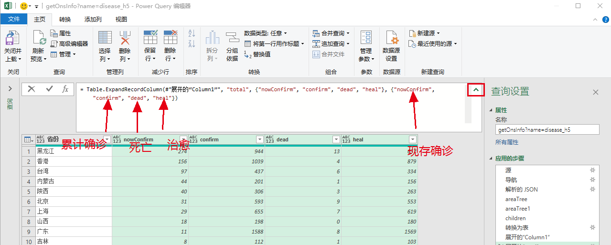
Task: Click the 关闭并上载 (Close & Load) icon
Action: 13,38
